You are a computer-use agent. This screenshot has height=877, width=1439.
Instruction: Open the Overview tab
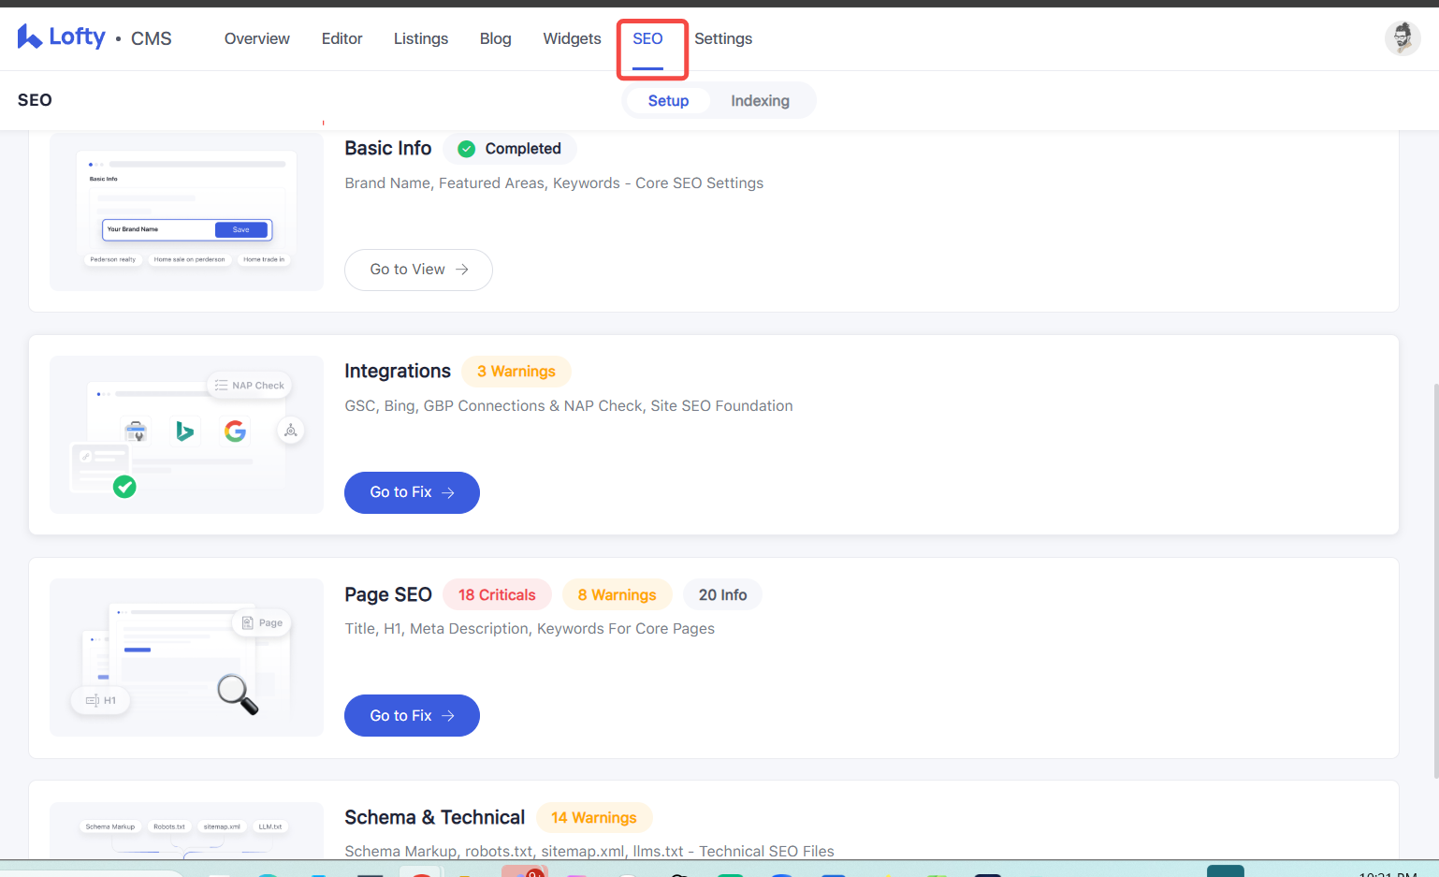257,38
